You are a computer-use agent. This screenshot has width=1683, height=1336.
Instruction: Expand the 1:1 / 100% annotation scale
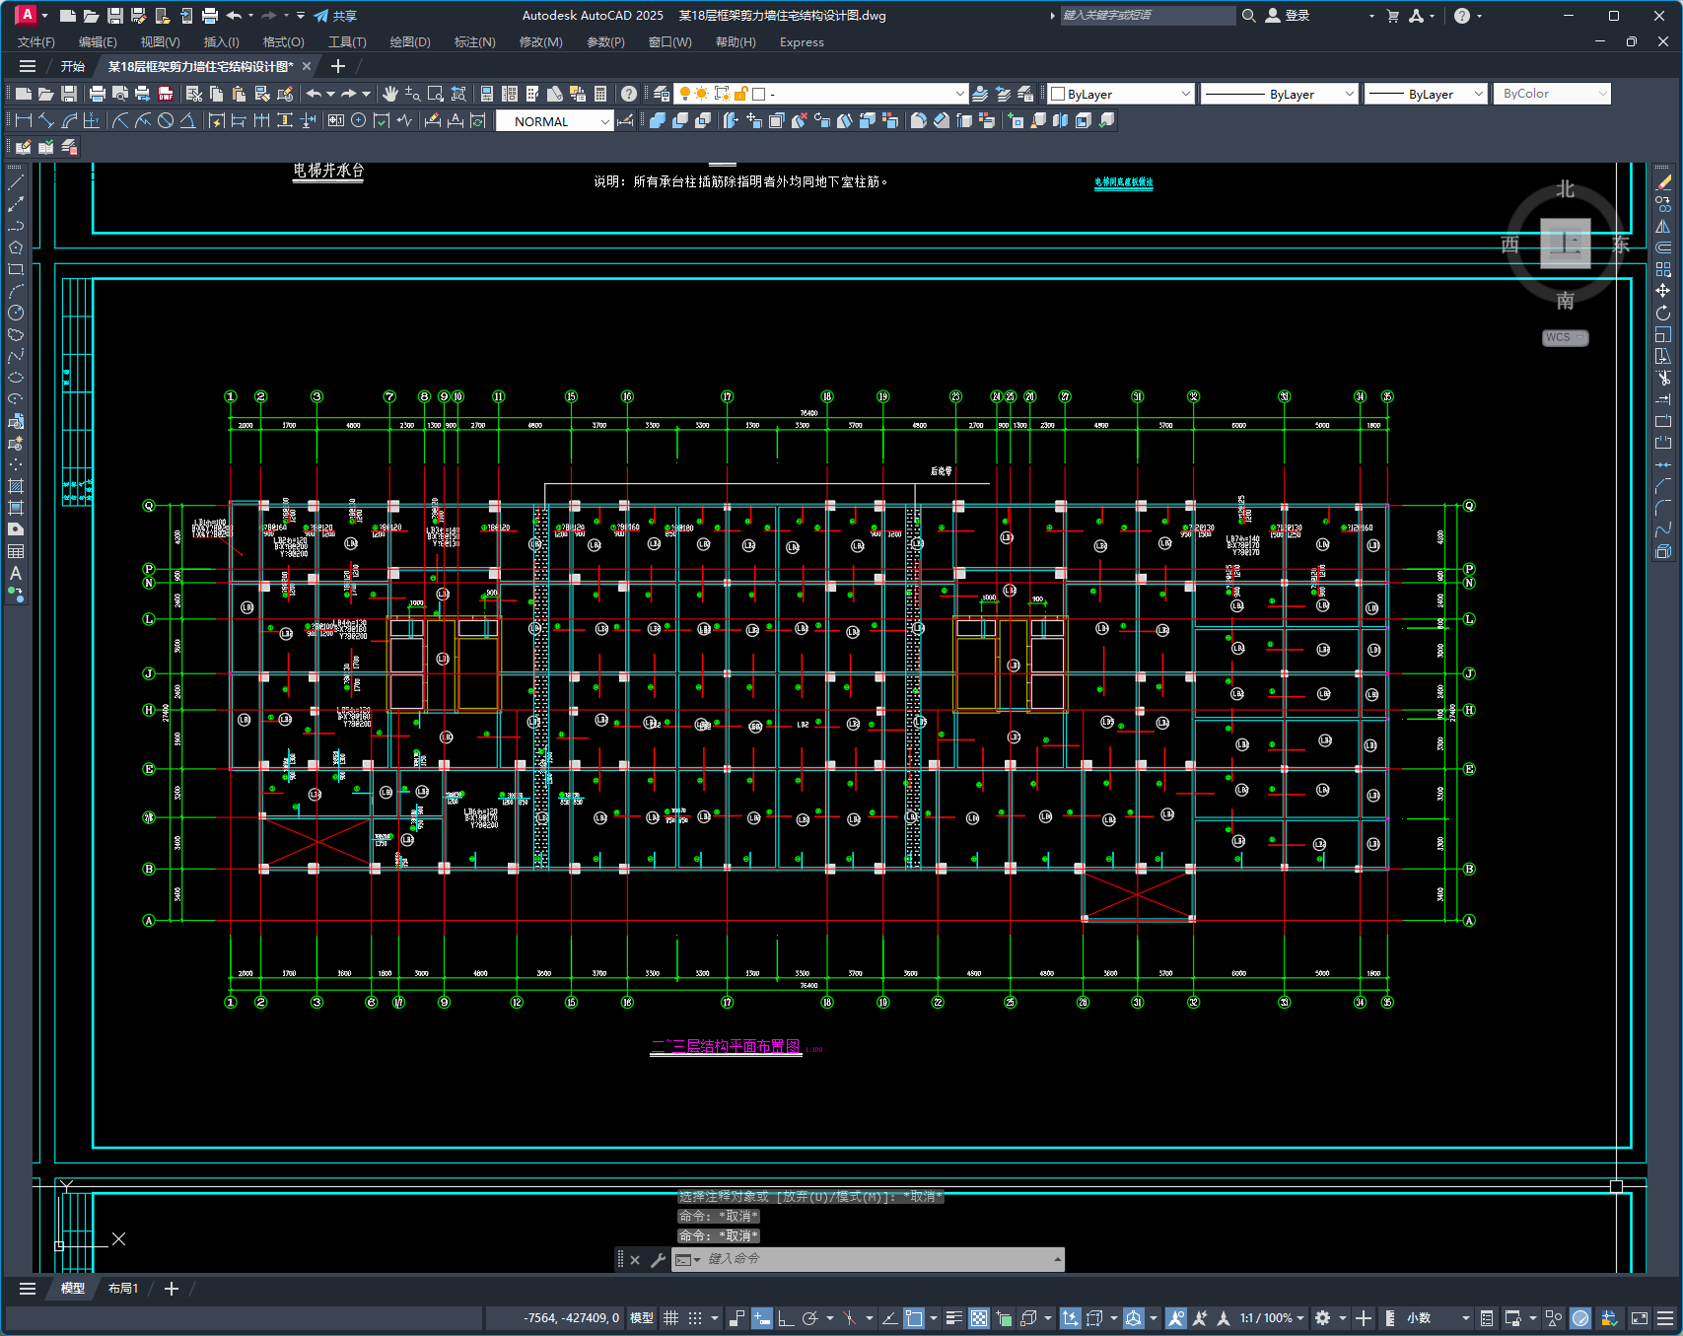(x=1272, y=1318)
